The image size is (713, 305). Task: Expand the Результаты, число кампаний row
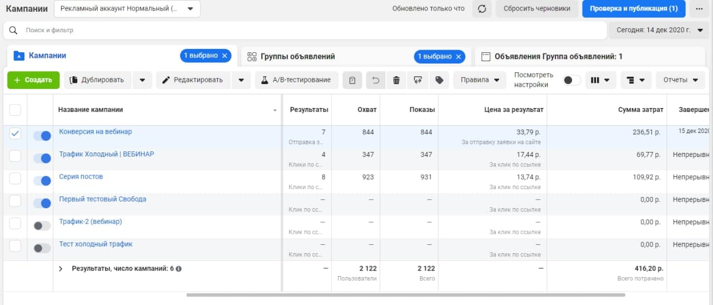point(61,268)
